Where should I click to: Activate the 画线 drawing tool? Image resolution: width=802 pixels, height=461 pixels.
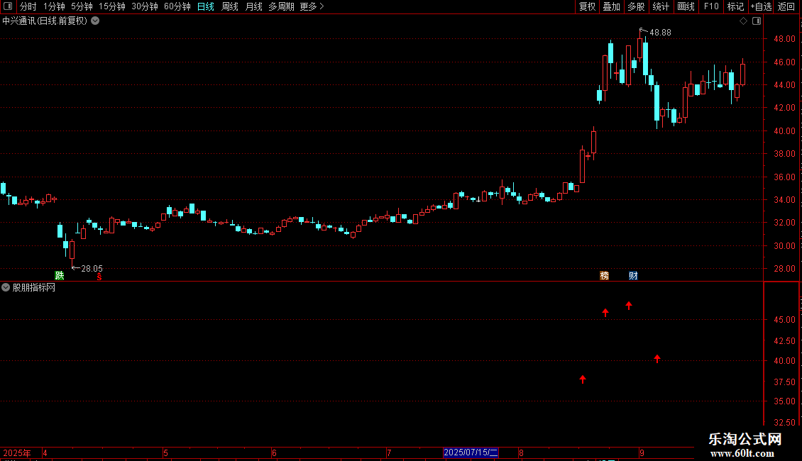(x=686, y=6)
